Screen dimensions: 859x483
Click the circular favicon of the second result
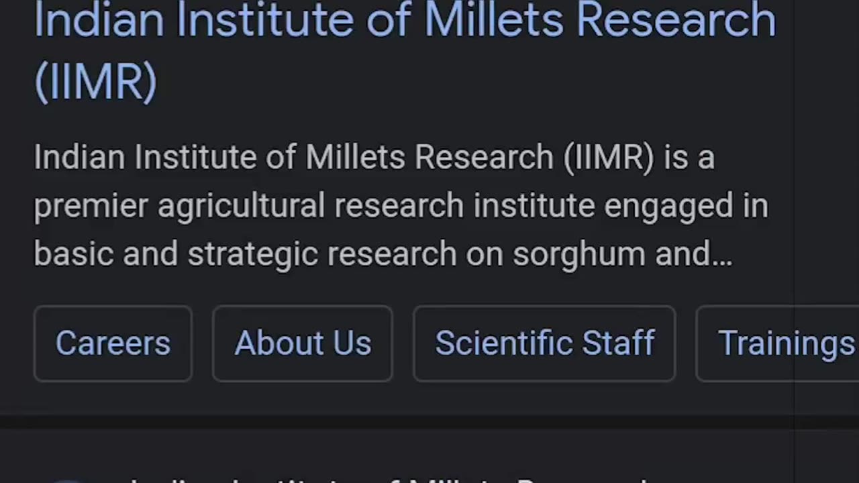point(67,480)
